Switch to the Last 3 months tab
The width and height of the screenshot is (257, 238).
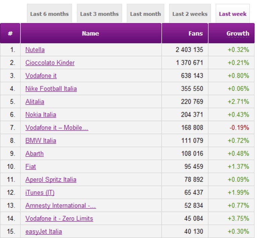click(x=99, y=13)
